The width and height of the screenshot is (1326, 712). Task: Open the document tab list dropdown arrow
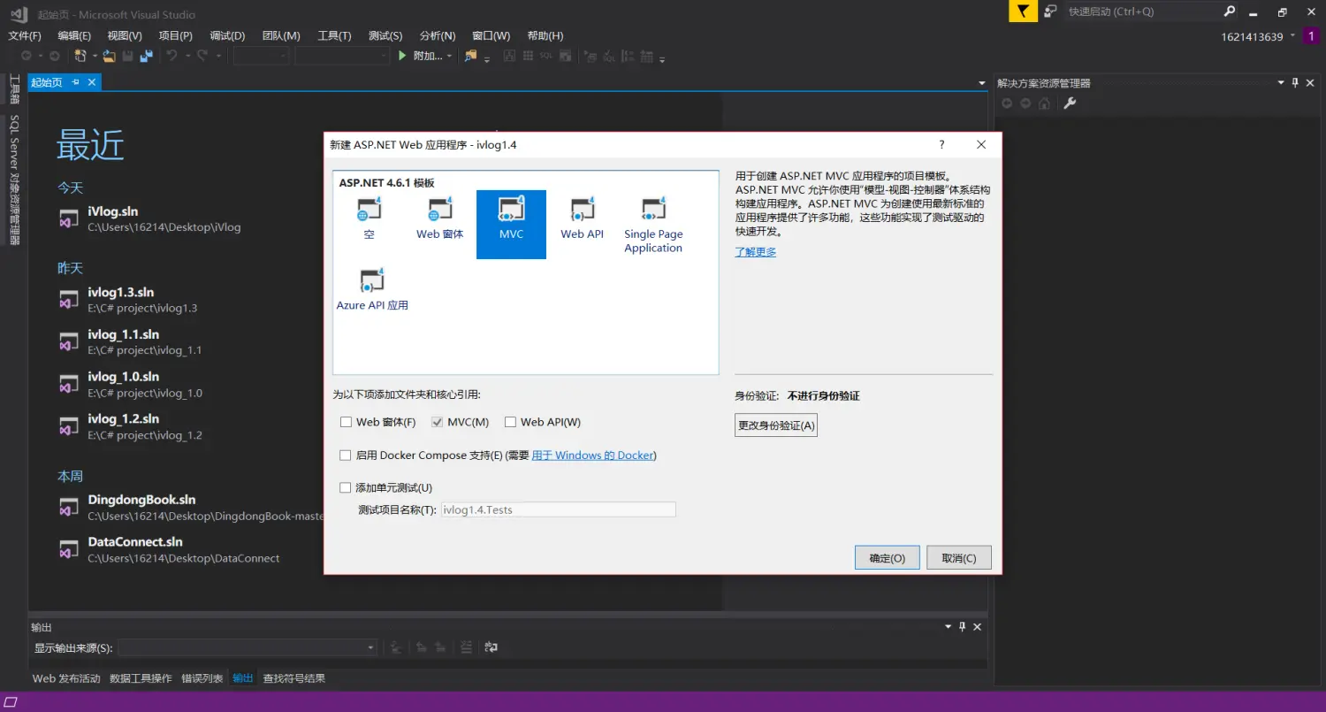pyautogui.click(x=982, y=82)
